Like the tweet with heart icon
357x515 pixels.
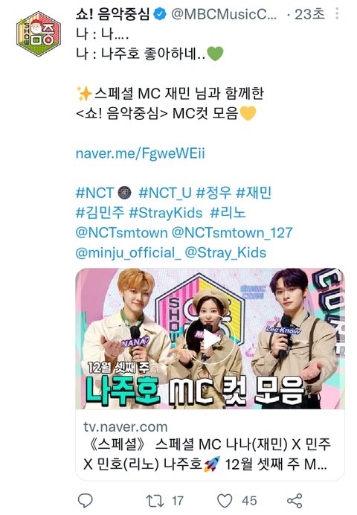[x=225, y=501]
